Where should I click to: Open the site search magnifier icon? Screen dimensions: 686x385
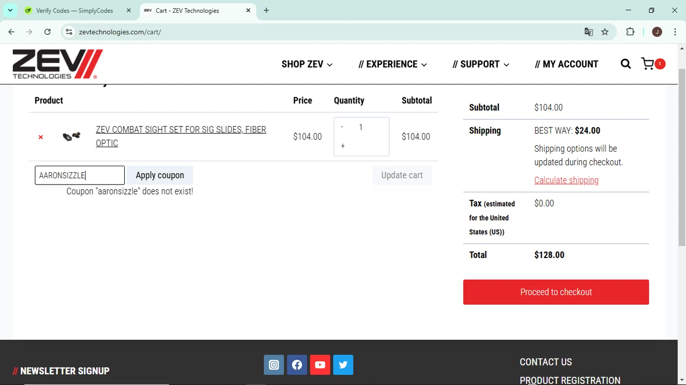(x=626, y=64)
